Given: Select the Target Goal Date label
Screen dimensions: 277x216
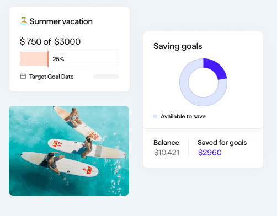Looking at the screenshot, I should click(51, 77).
